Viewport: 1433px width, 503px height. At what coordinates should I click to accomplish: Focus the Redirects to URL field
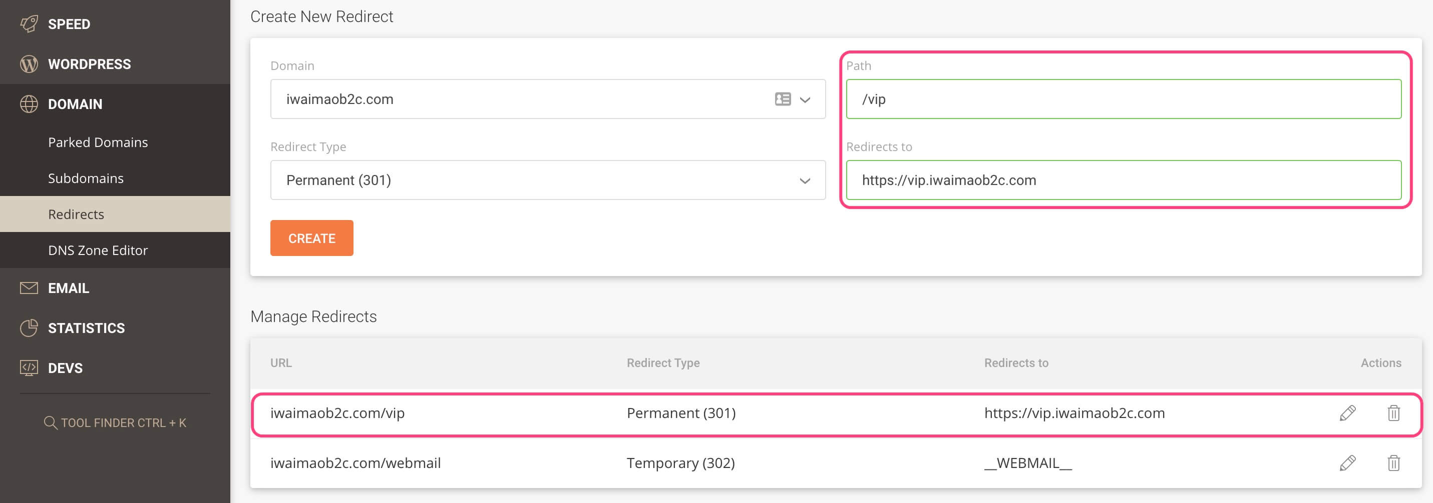point(1123,180)
